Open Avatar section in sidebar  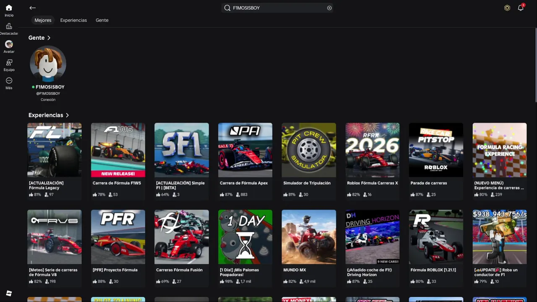9,44
